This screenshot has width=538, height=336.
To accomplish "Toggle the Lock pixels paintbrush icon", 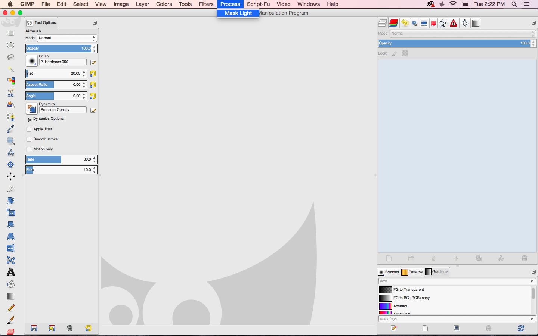I will point(394,53).
